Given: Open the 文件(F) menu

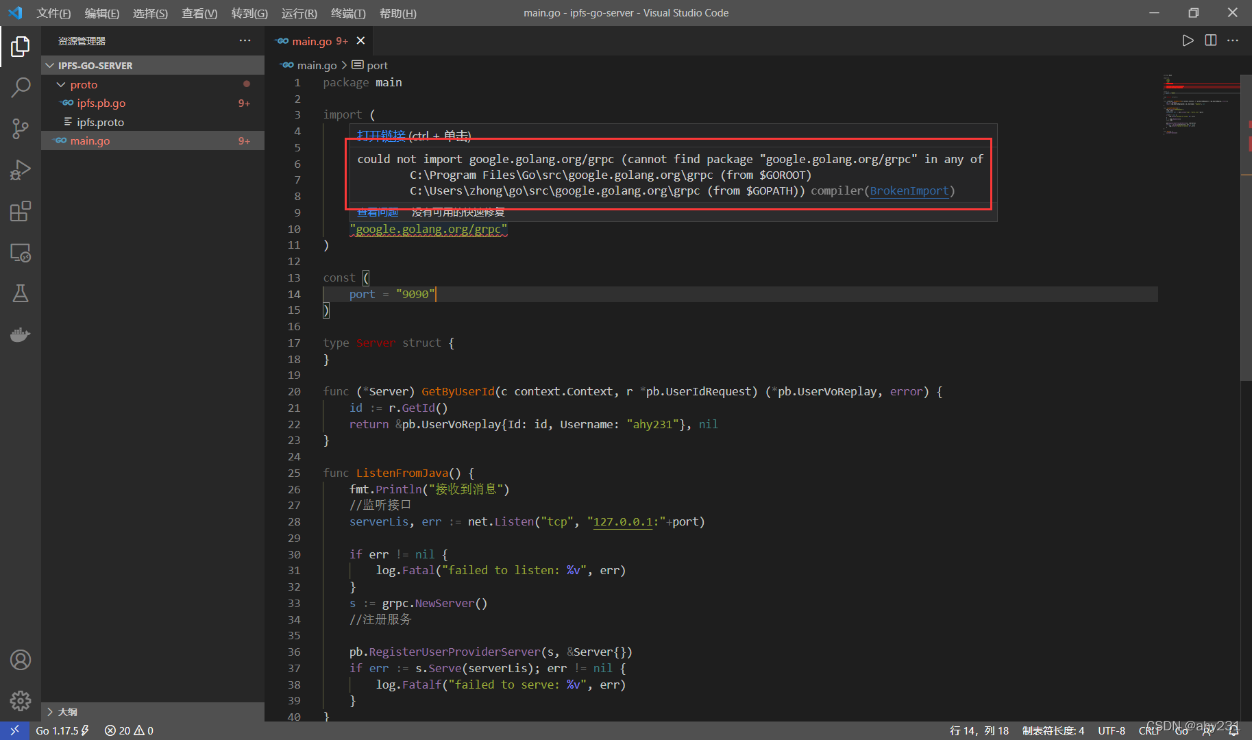Looking at the screenshot, I should point(53,13).
